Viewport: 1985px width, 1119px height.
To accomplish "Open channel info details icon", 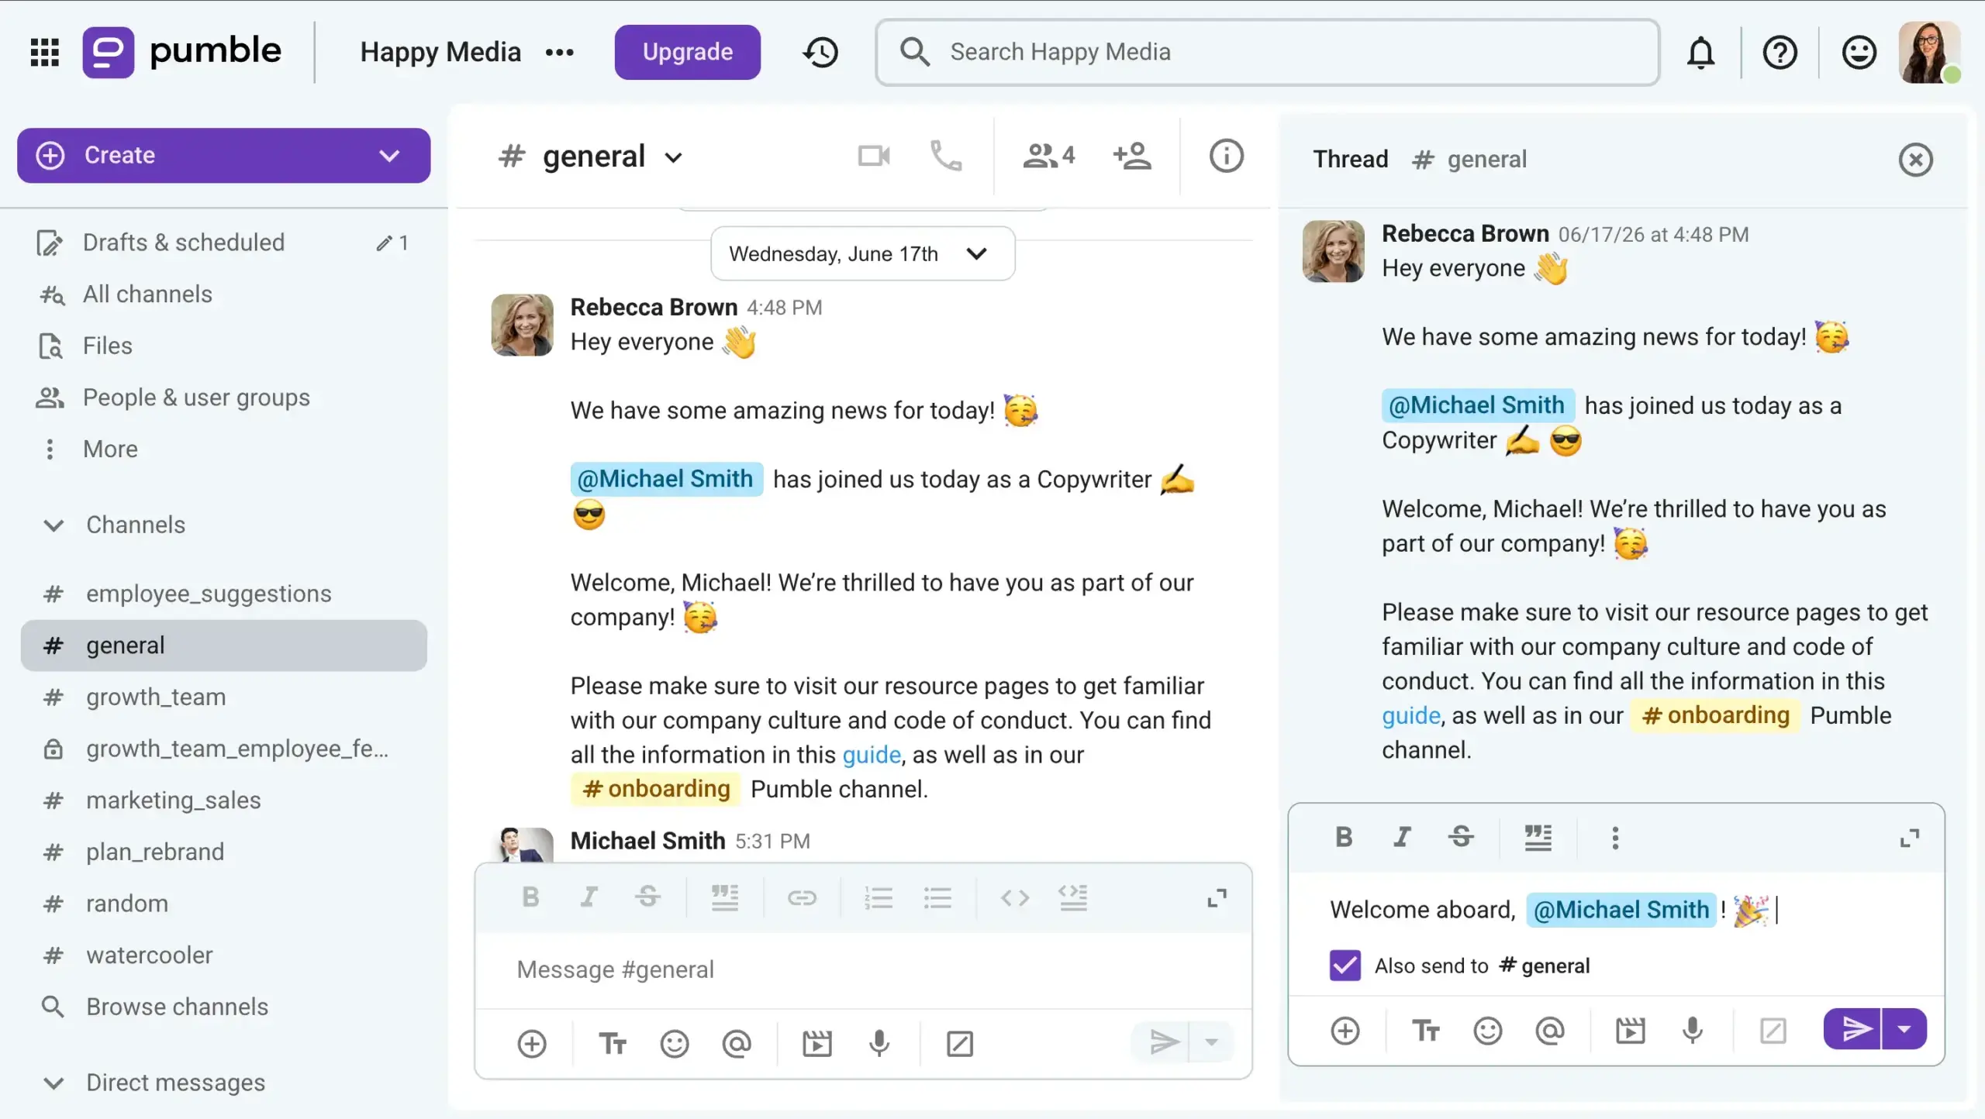I will pyautogui.click(x=1226, y=157).
